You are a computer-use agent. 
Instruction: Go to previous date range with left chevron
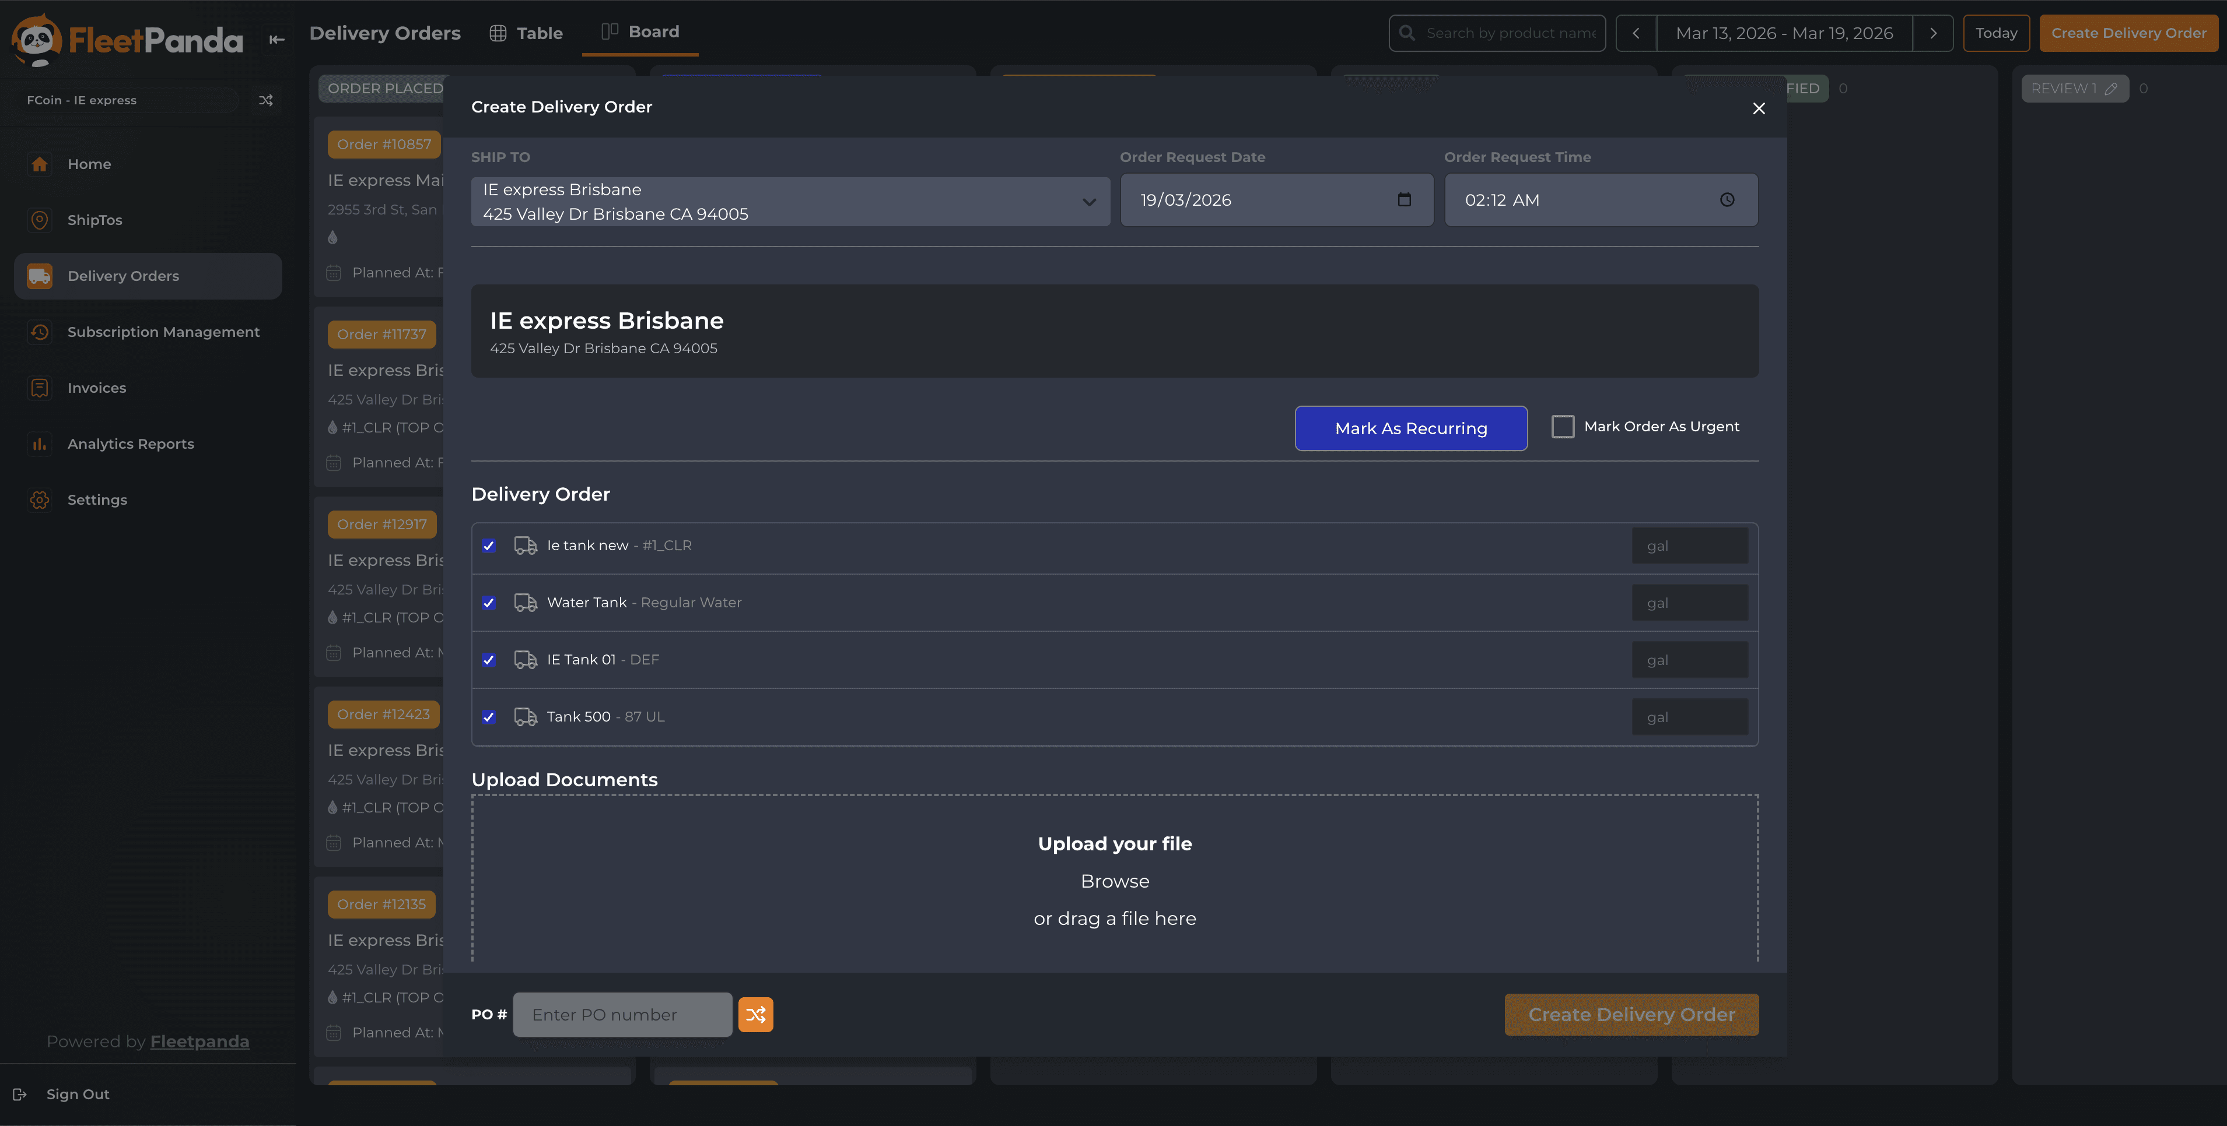pyautogui.click(x=1636, y=34)
